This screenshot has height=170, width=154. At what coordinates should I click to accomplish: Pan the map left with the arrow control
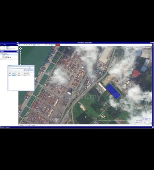click(x=20, y=49)
